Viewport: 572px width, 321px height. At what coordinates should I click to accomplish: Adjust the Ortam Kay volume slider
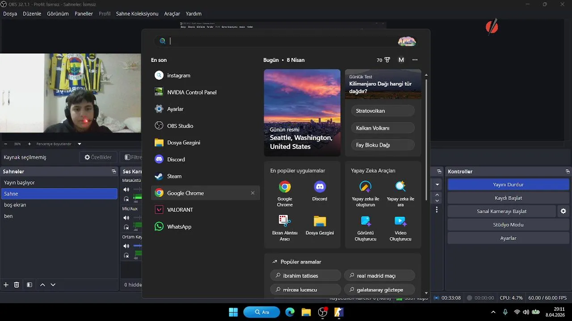pos(137,246)
